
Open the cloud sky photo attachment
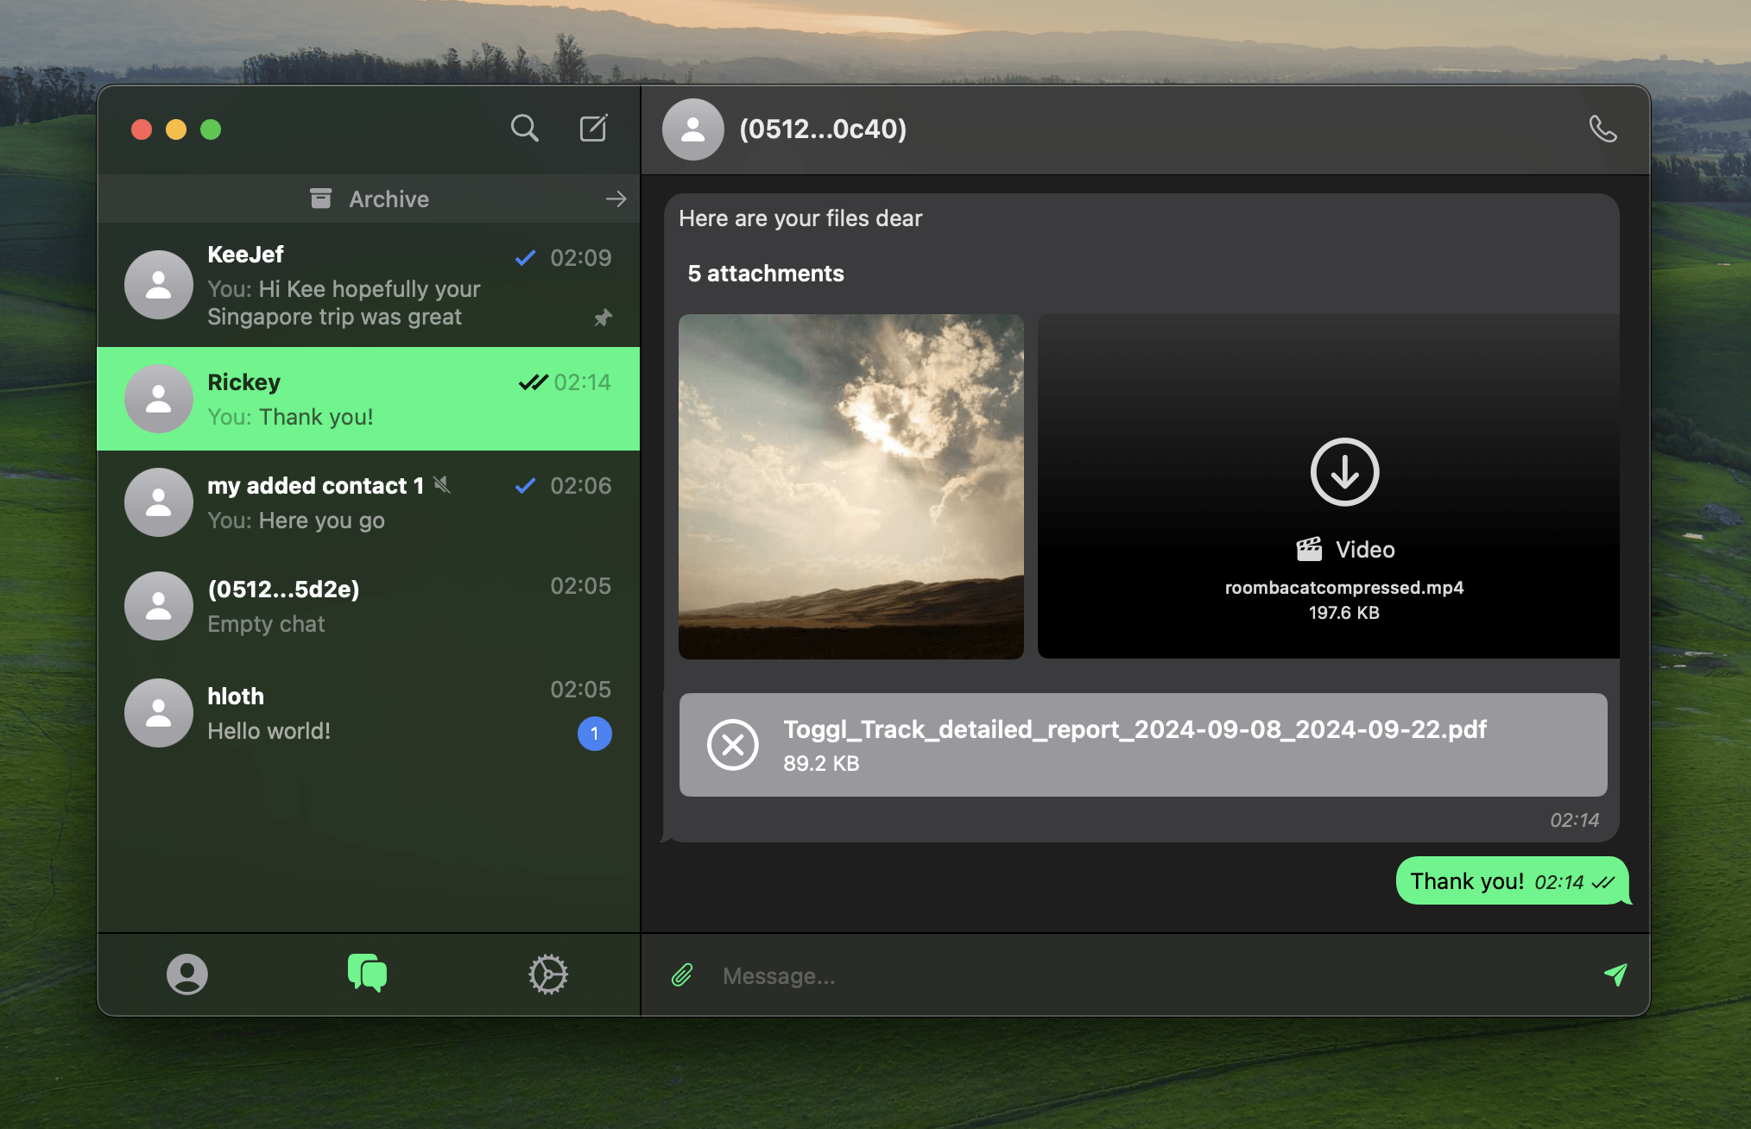click(850, 486)
